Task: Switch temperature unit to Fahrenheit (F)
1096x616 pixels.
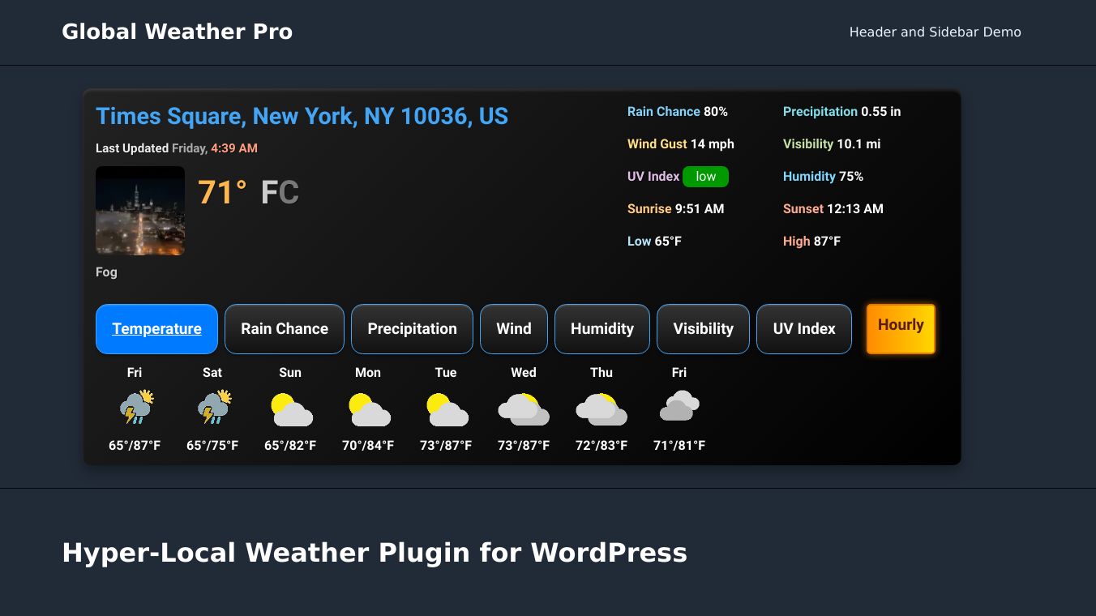Action: coord(269,193)
